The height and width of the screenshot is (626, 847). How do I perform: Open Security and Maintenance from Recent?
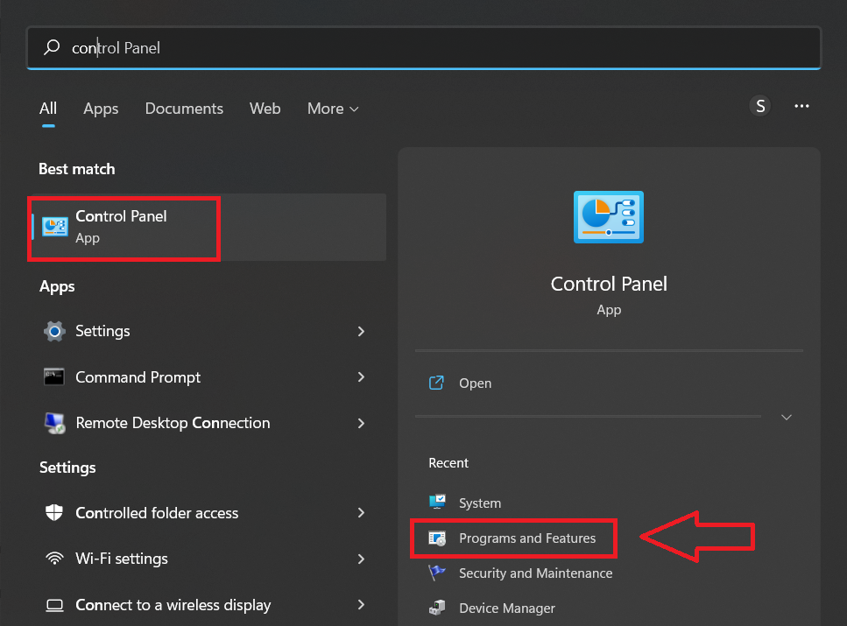click(536, 573)
